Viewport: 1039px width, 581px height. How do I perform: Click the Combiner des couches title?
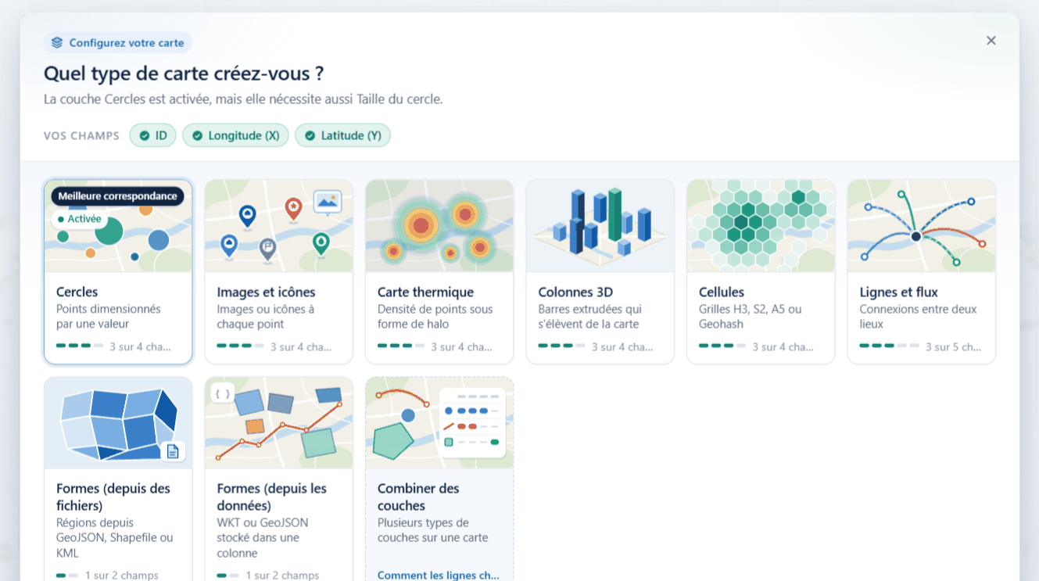point(418,497)
